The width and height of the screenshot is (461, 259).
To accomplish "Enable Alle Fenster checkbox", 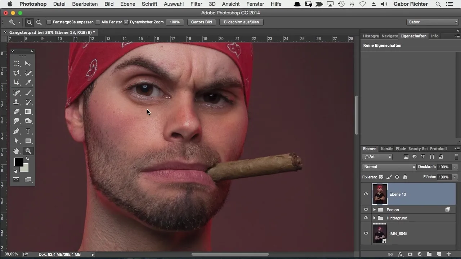I will click(98, 22).
